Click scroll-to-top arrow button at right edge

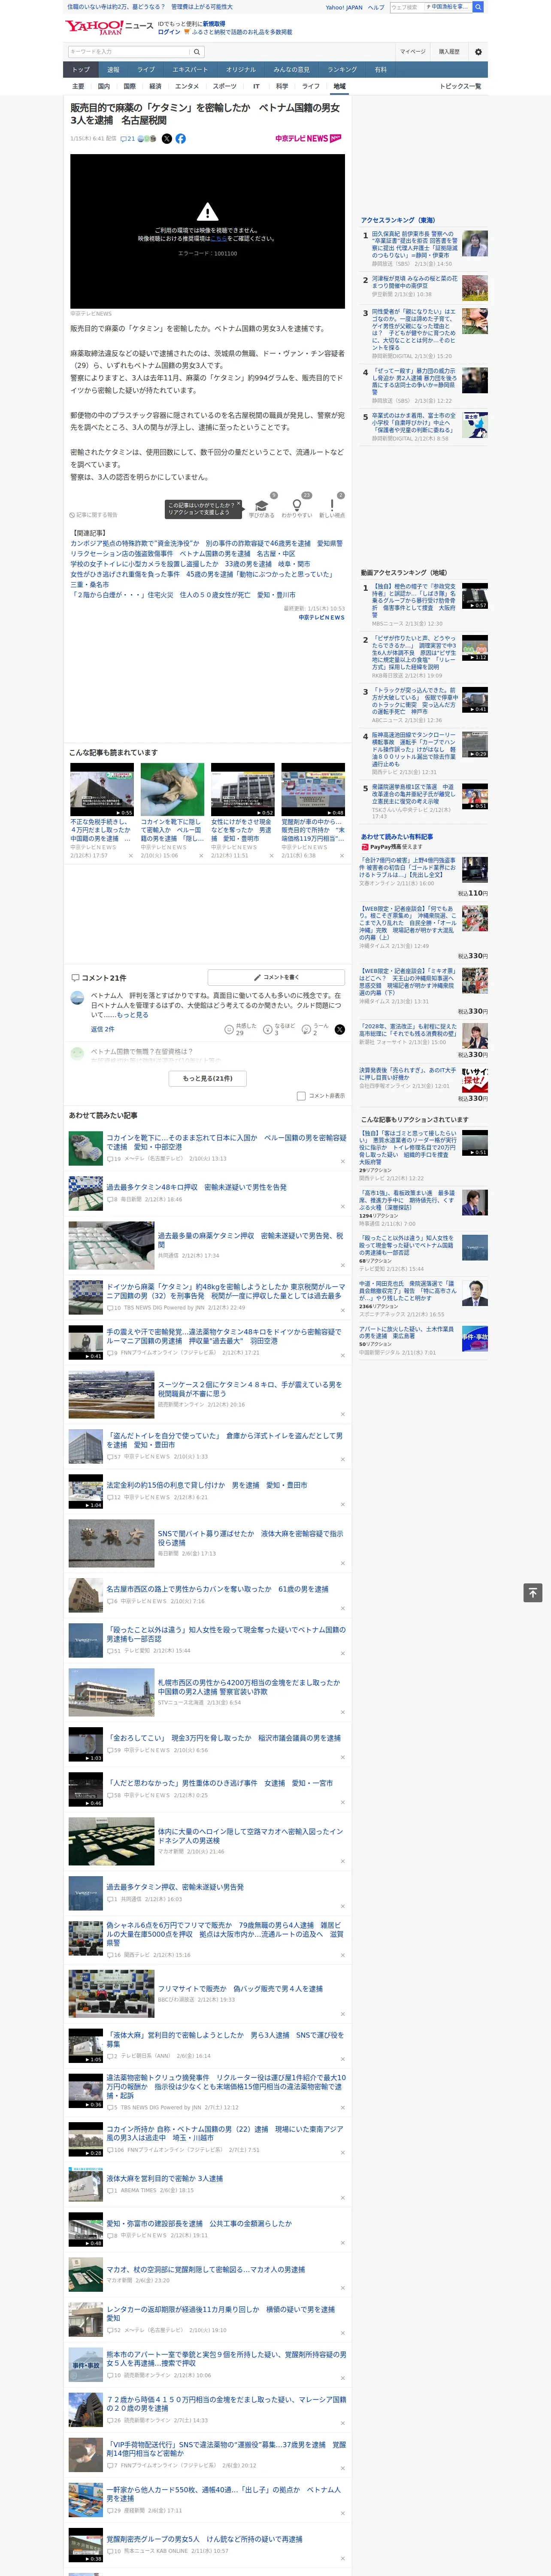(x=533, y=1592)
